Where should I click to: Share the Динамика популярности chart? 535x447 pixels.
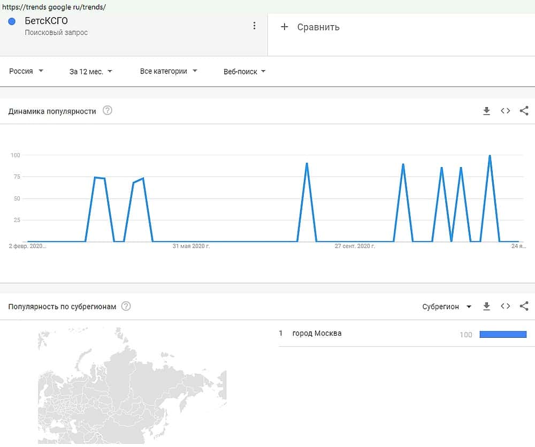tap(524, 111)
